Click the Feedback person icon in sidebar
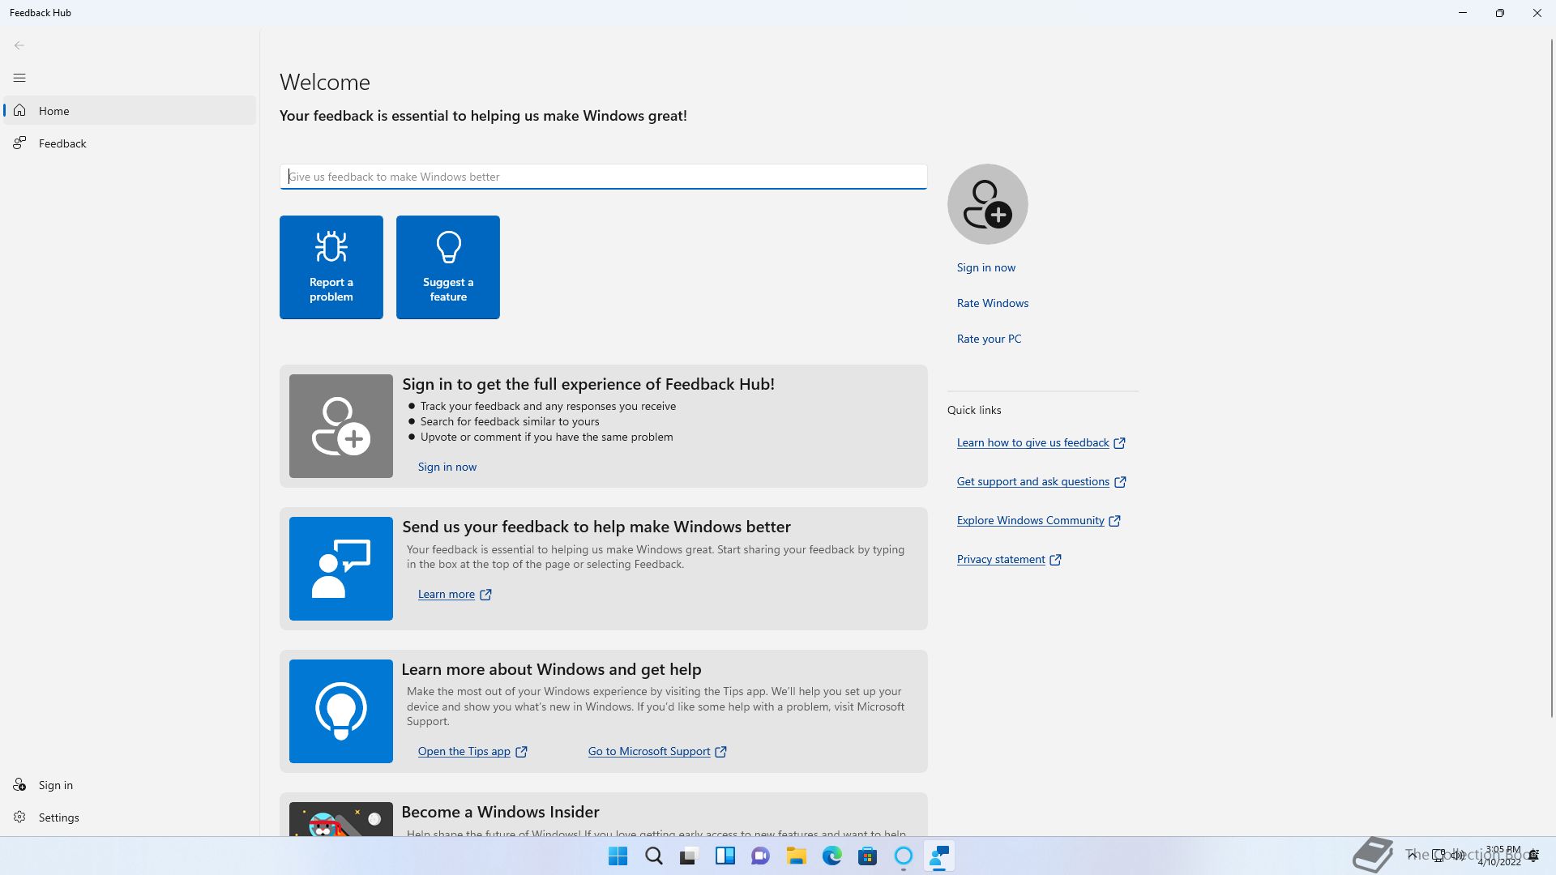The width and height of the screenshot is (1556, 875). (x=19, y=143)
